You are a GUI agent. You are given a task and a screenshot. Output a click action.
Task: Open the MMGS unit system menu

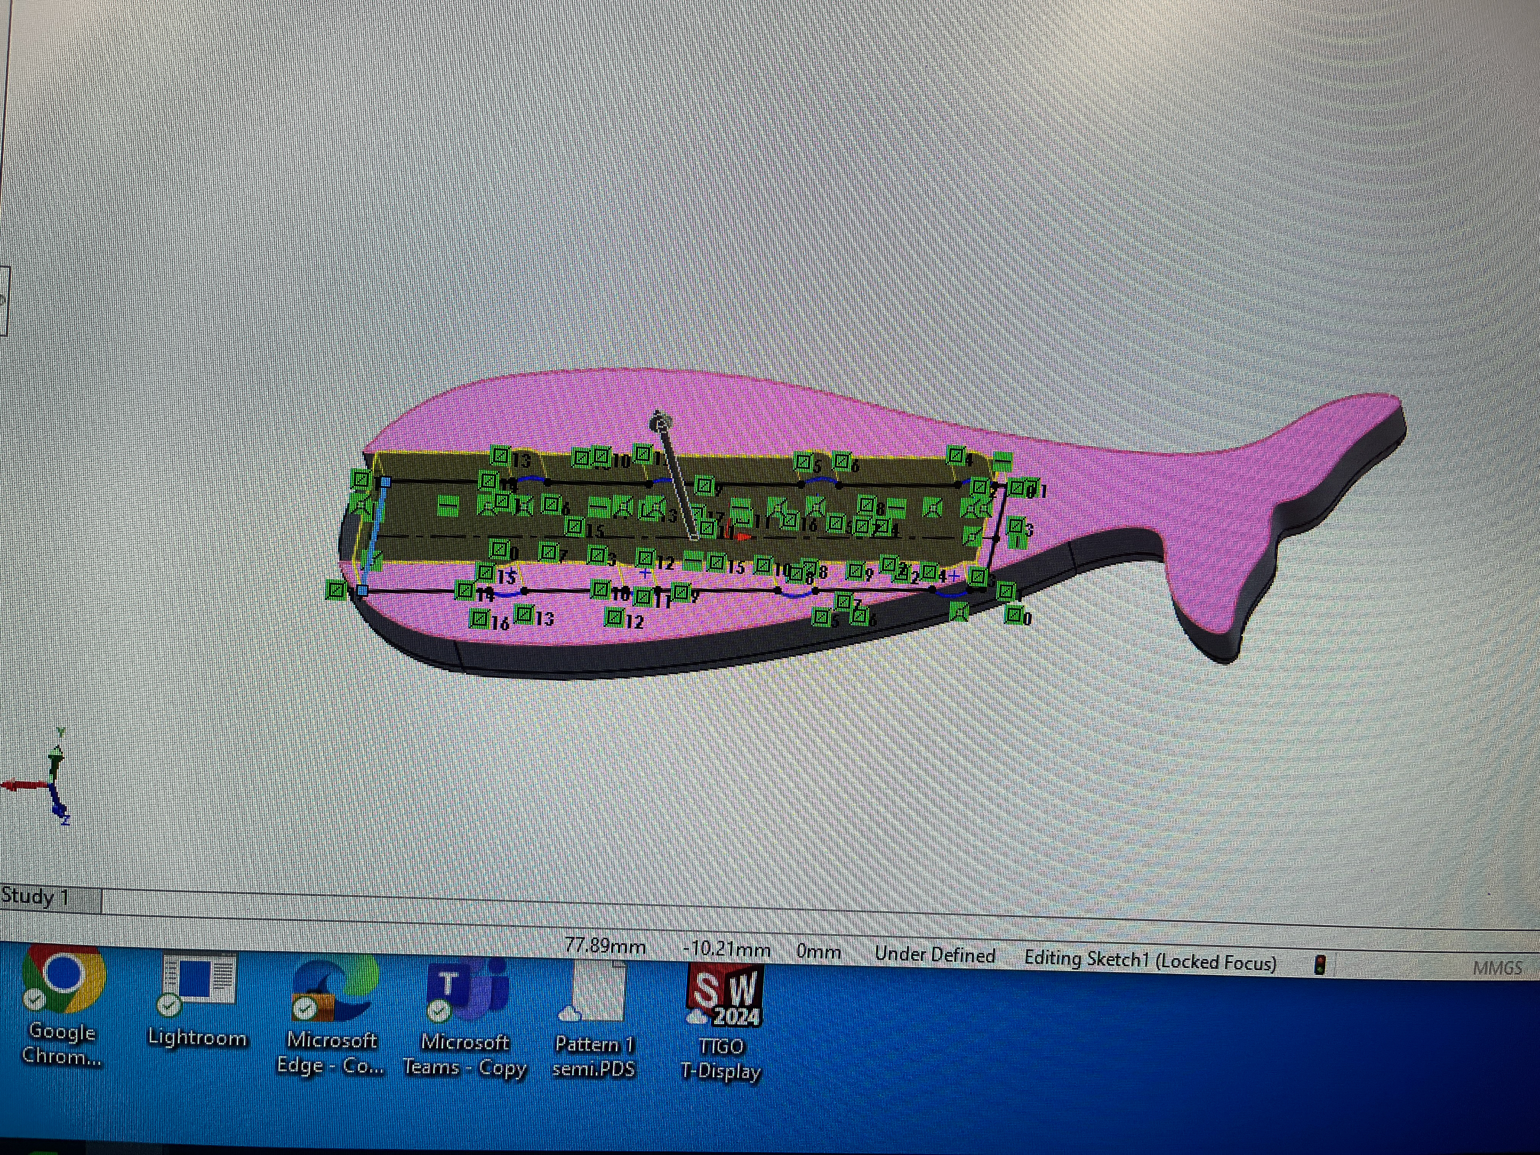(1497, 968)
